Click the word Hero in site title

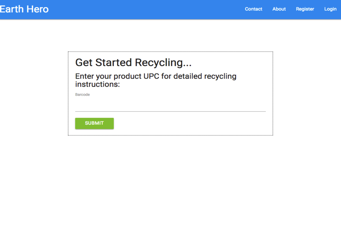pos(37,9)
